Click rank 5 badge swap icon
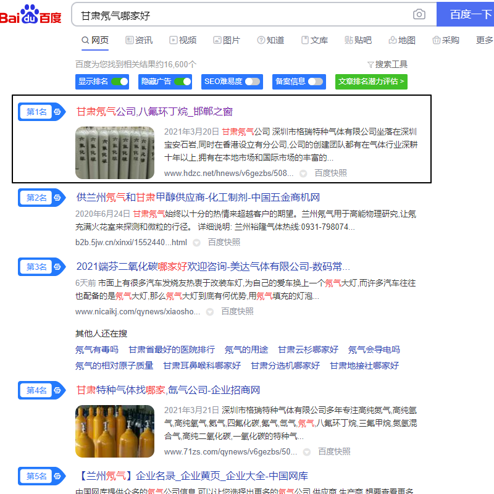Image resolution: width=494 pixels, height=494 pixels. (x=57, y=476)
